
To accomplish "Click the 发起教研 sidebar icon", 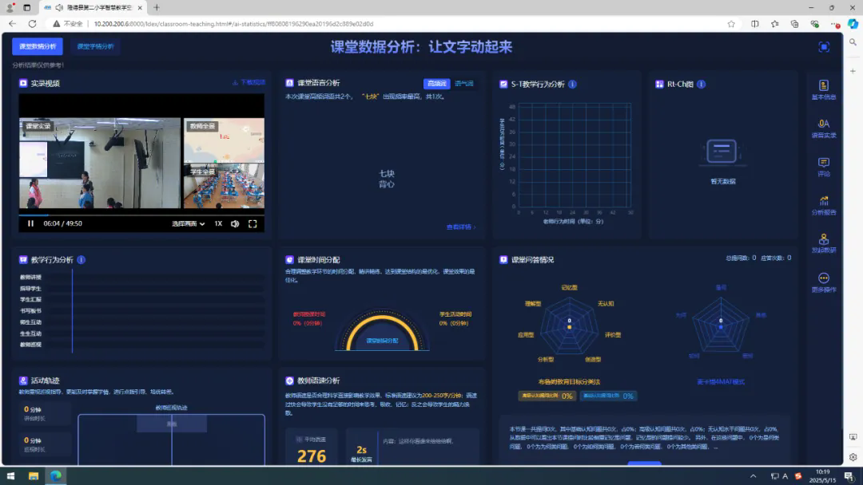I will point(823,242).
